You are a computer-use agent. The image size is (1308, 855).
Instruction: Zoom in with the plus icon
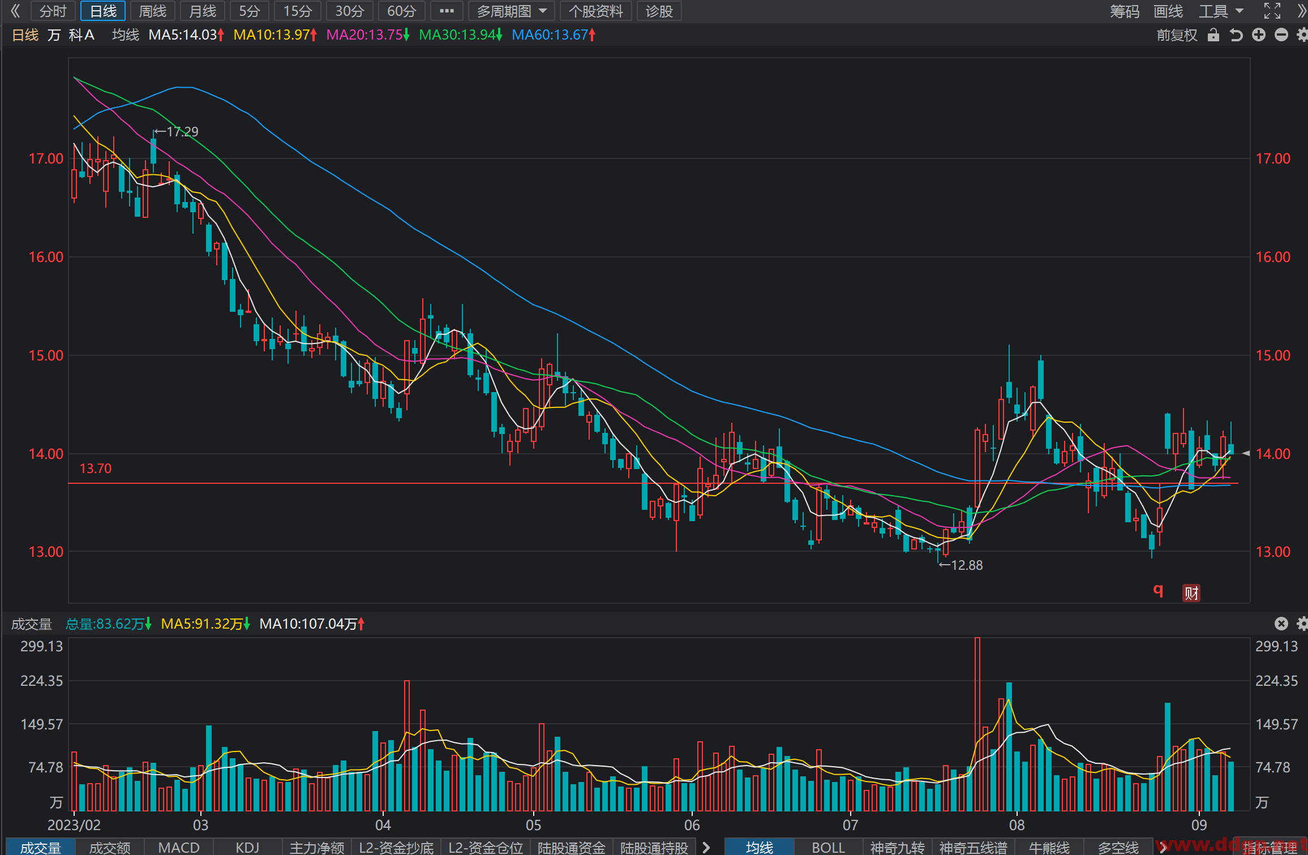click(x=1259, y=35)
